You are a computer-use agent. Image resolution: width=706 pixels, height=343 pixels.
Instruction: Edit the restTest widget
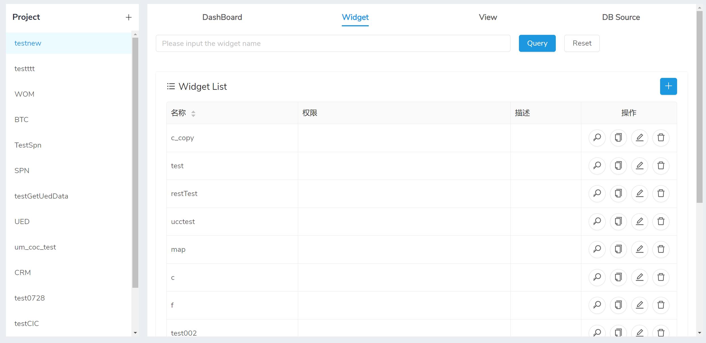click(639, 193)
